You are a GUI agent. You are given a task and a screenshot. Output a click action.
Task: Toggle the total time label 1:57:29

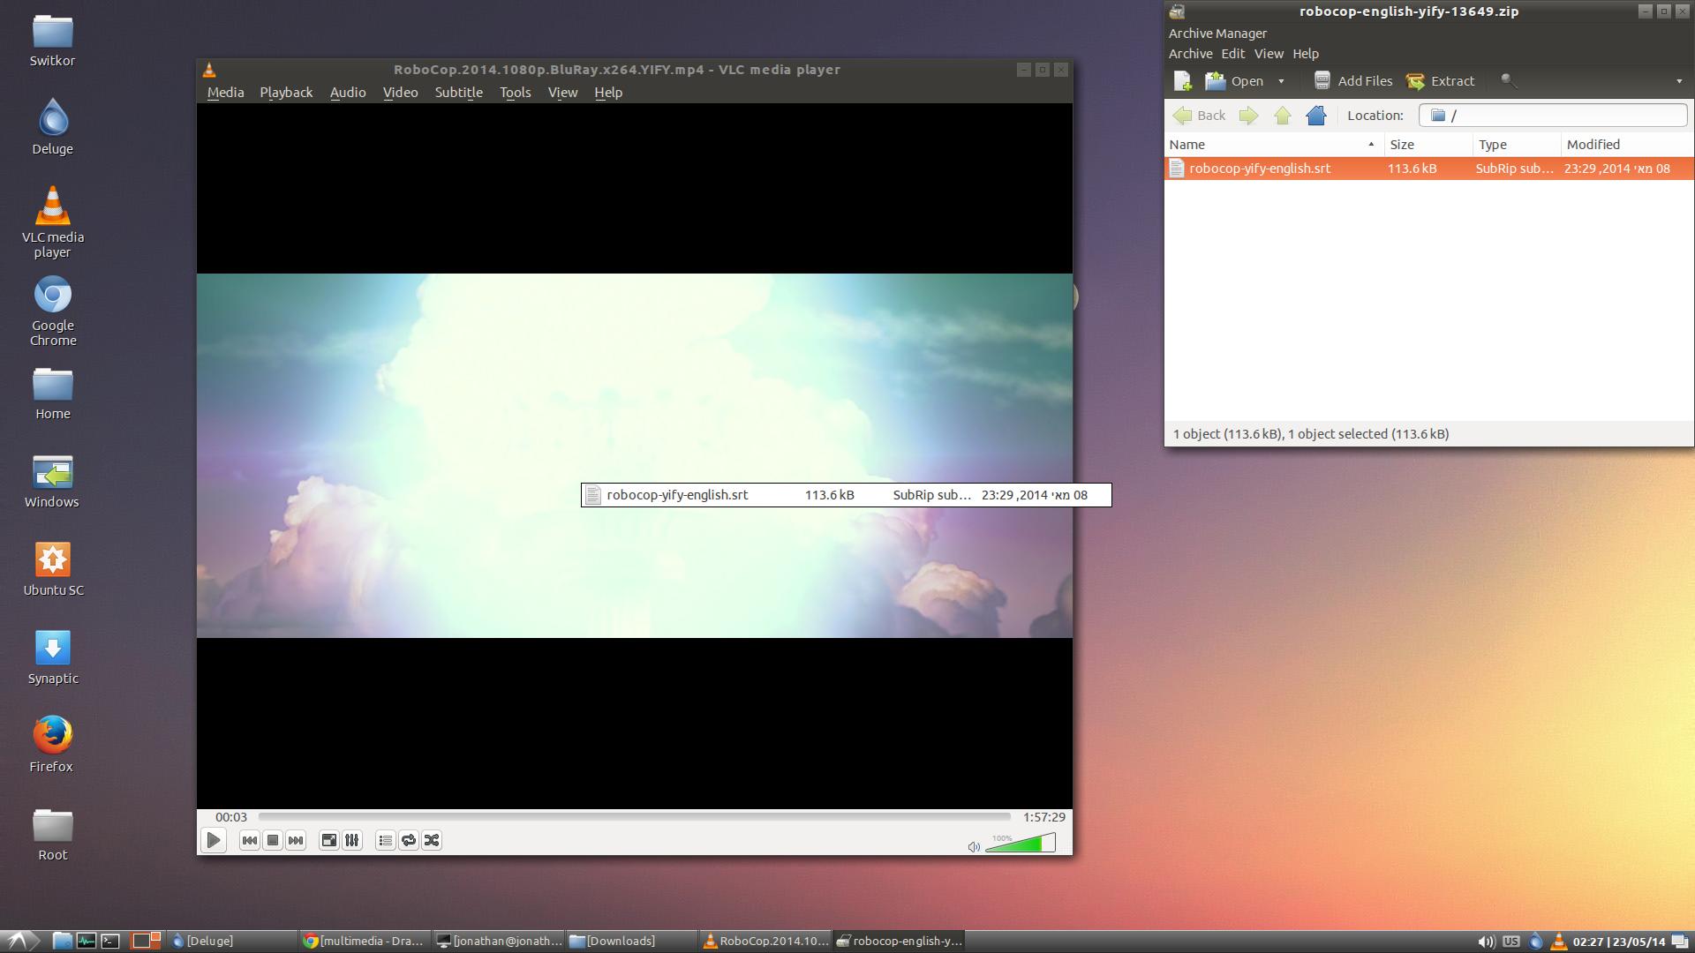click(x=1043, y=817)
